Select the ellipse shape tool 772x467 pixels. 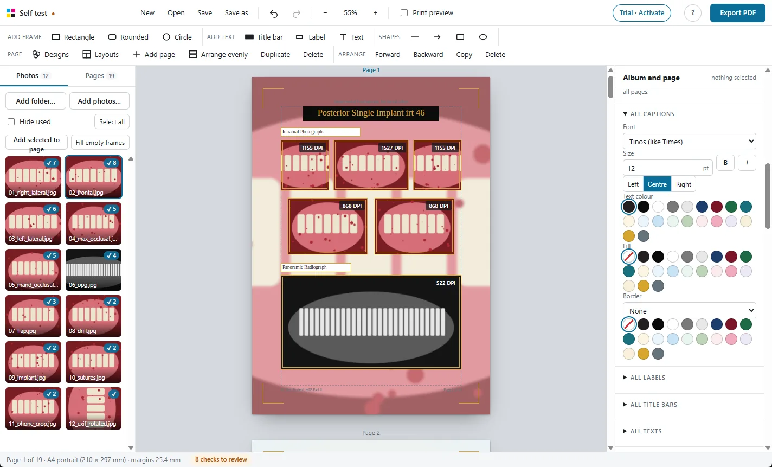point(483,37)
